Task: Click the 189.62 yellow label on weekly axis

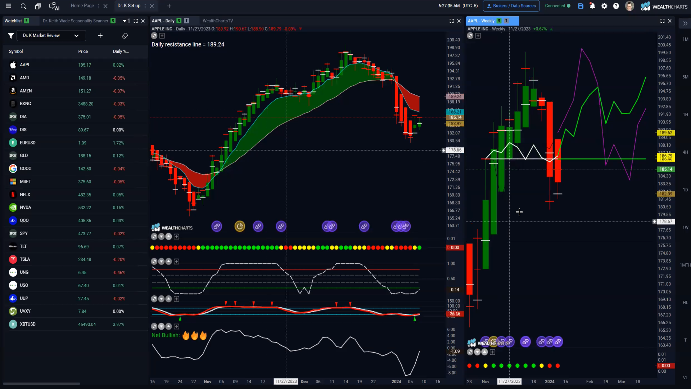Action: (x=665, y=133)
